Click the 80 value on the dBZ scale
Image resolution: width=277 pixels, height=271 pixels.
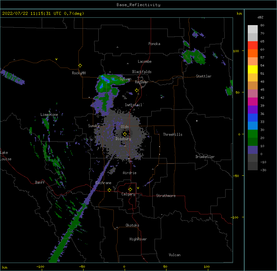(262, 25)
